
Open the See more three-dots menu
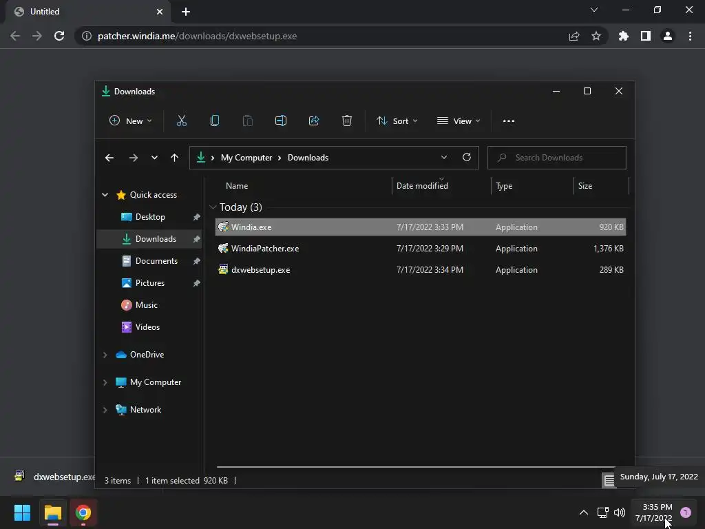click(509, 121)
